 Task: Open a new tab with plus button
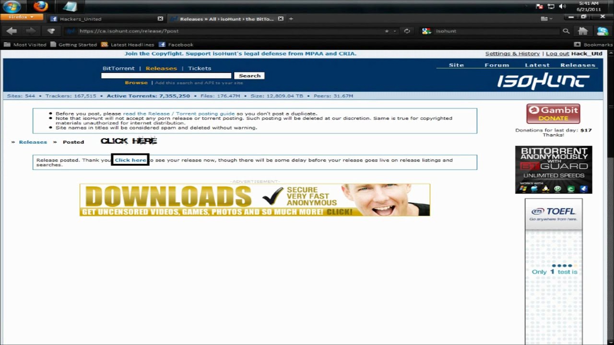click(x=291, y=19)
